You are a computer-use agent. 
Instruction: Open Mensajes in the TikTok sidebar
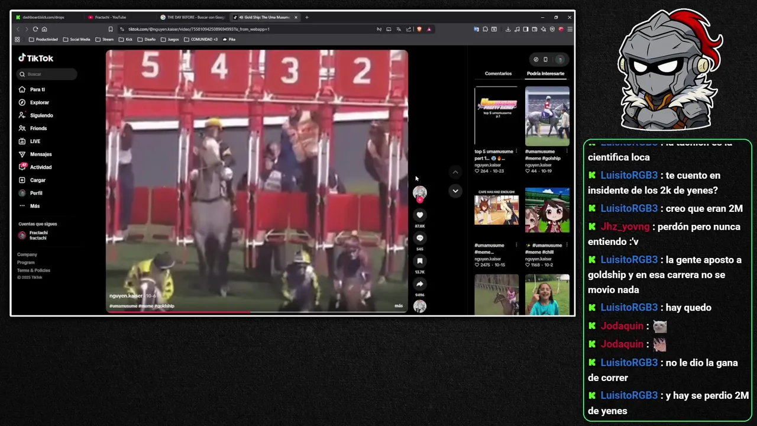(x=40, y=154)
